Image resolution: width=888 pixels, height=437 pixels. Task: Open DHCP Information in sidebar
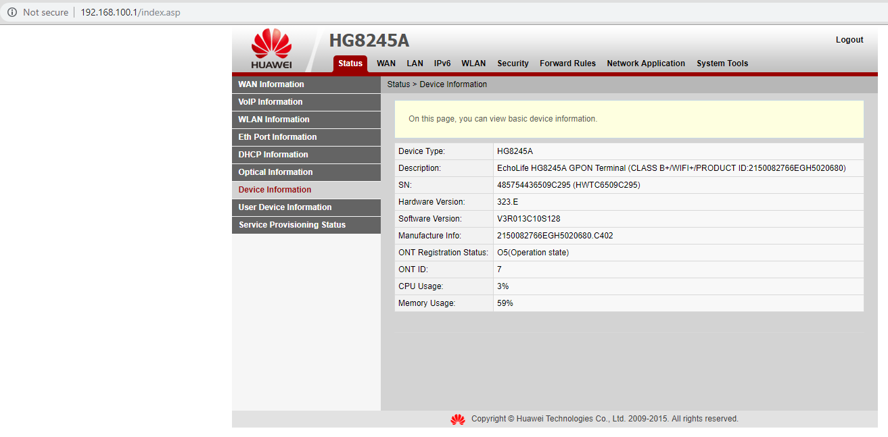pyautogui.click(x=306, y=155)
